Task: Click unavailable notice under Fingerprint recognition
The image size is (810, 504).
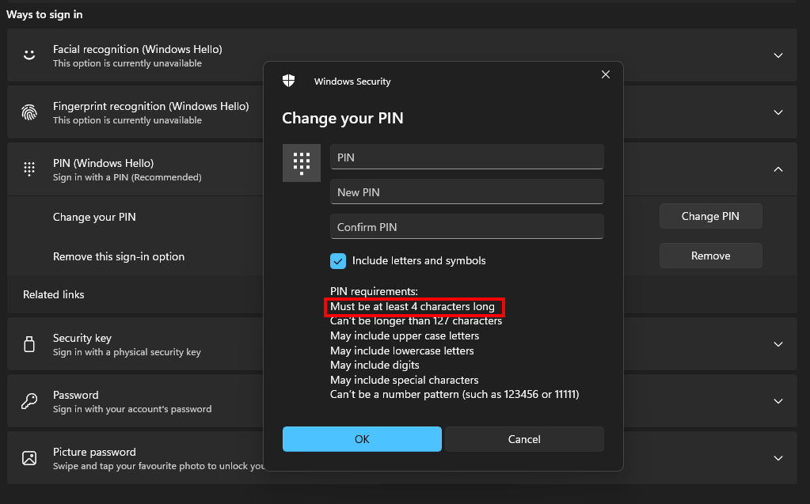Action: tap(127, 119)
